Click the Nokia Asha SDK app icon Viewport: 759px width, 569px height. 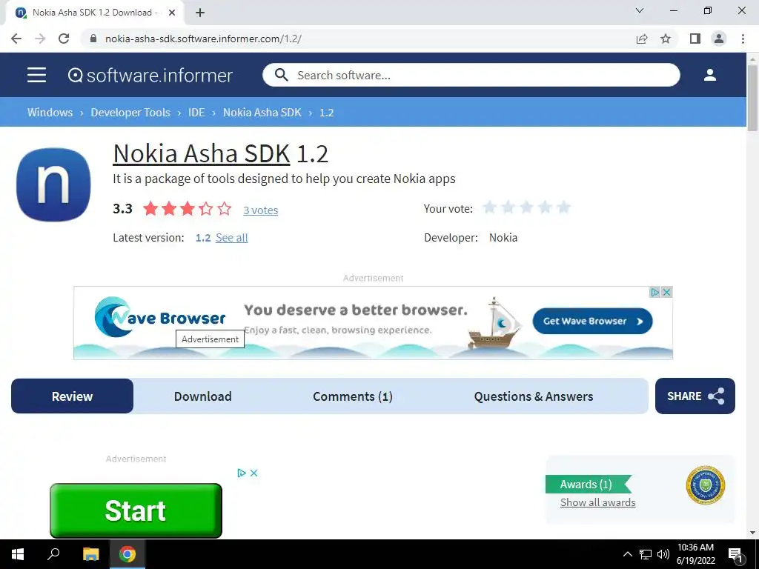click(53, 184)
